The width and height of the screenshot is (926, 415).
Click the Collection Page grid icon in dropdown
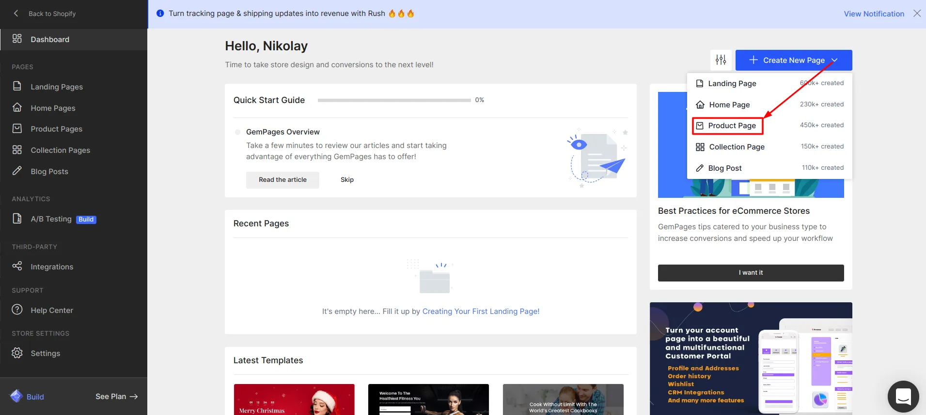click(700, 147)
